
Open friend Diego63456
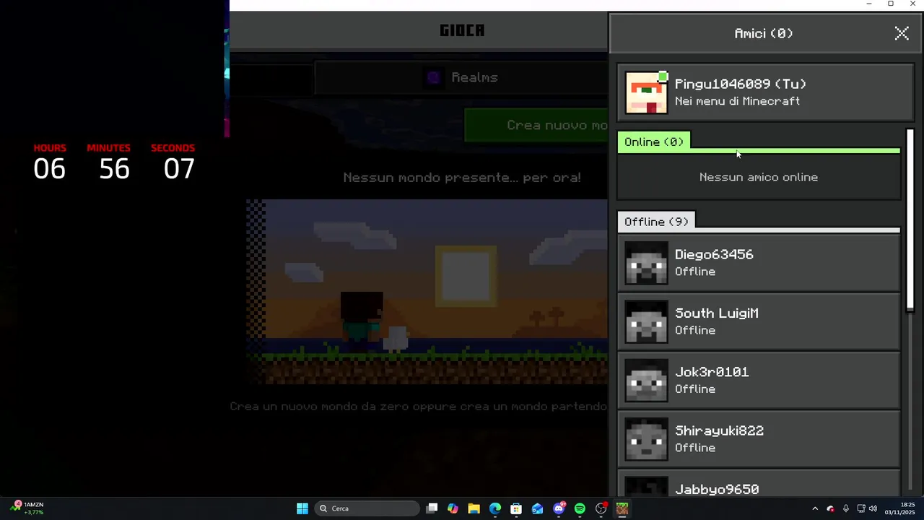[x=759, y=263]
